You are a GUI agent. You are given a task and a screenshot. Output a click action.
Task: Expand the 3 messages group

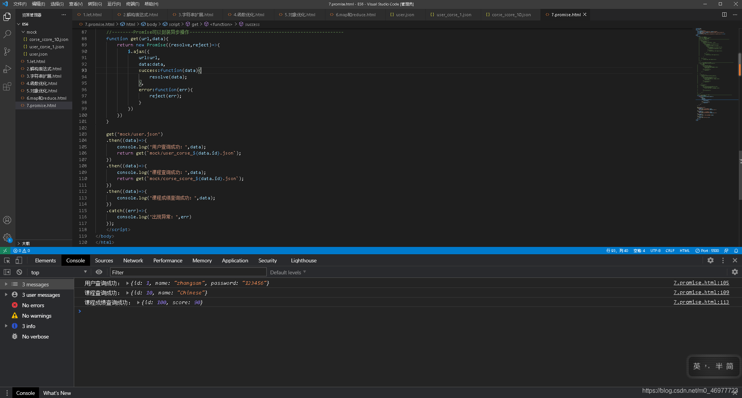pos(6,284)
